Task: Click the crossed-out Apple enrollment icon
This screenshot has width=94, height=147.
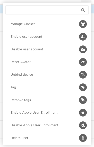Action: (83, 125)
